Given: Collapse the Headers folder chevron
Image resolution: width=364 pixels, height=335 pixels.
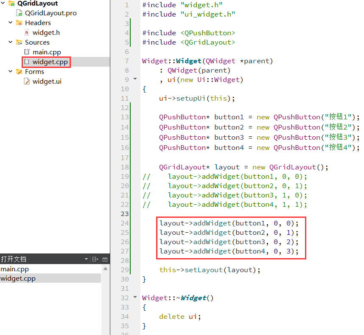Looking at the screenshot, I should pyautogui.click(x=10, y=23).
